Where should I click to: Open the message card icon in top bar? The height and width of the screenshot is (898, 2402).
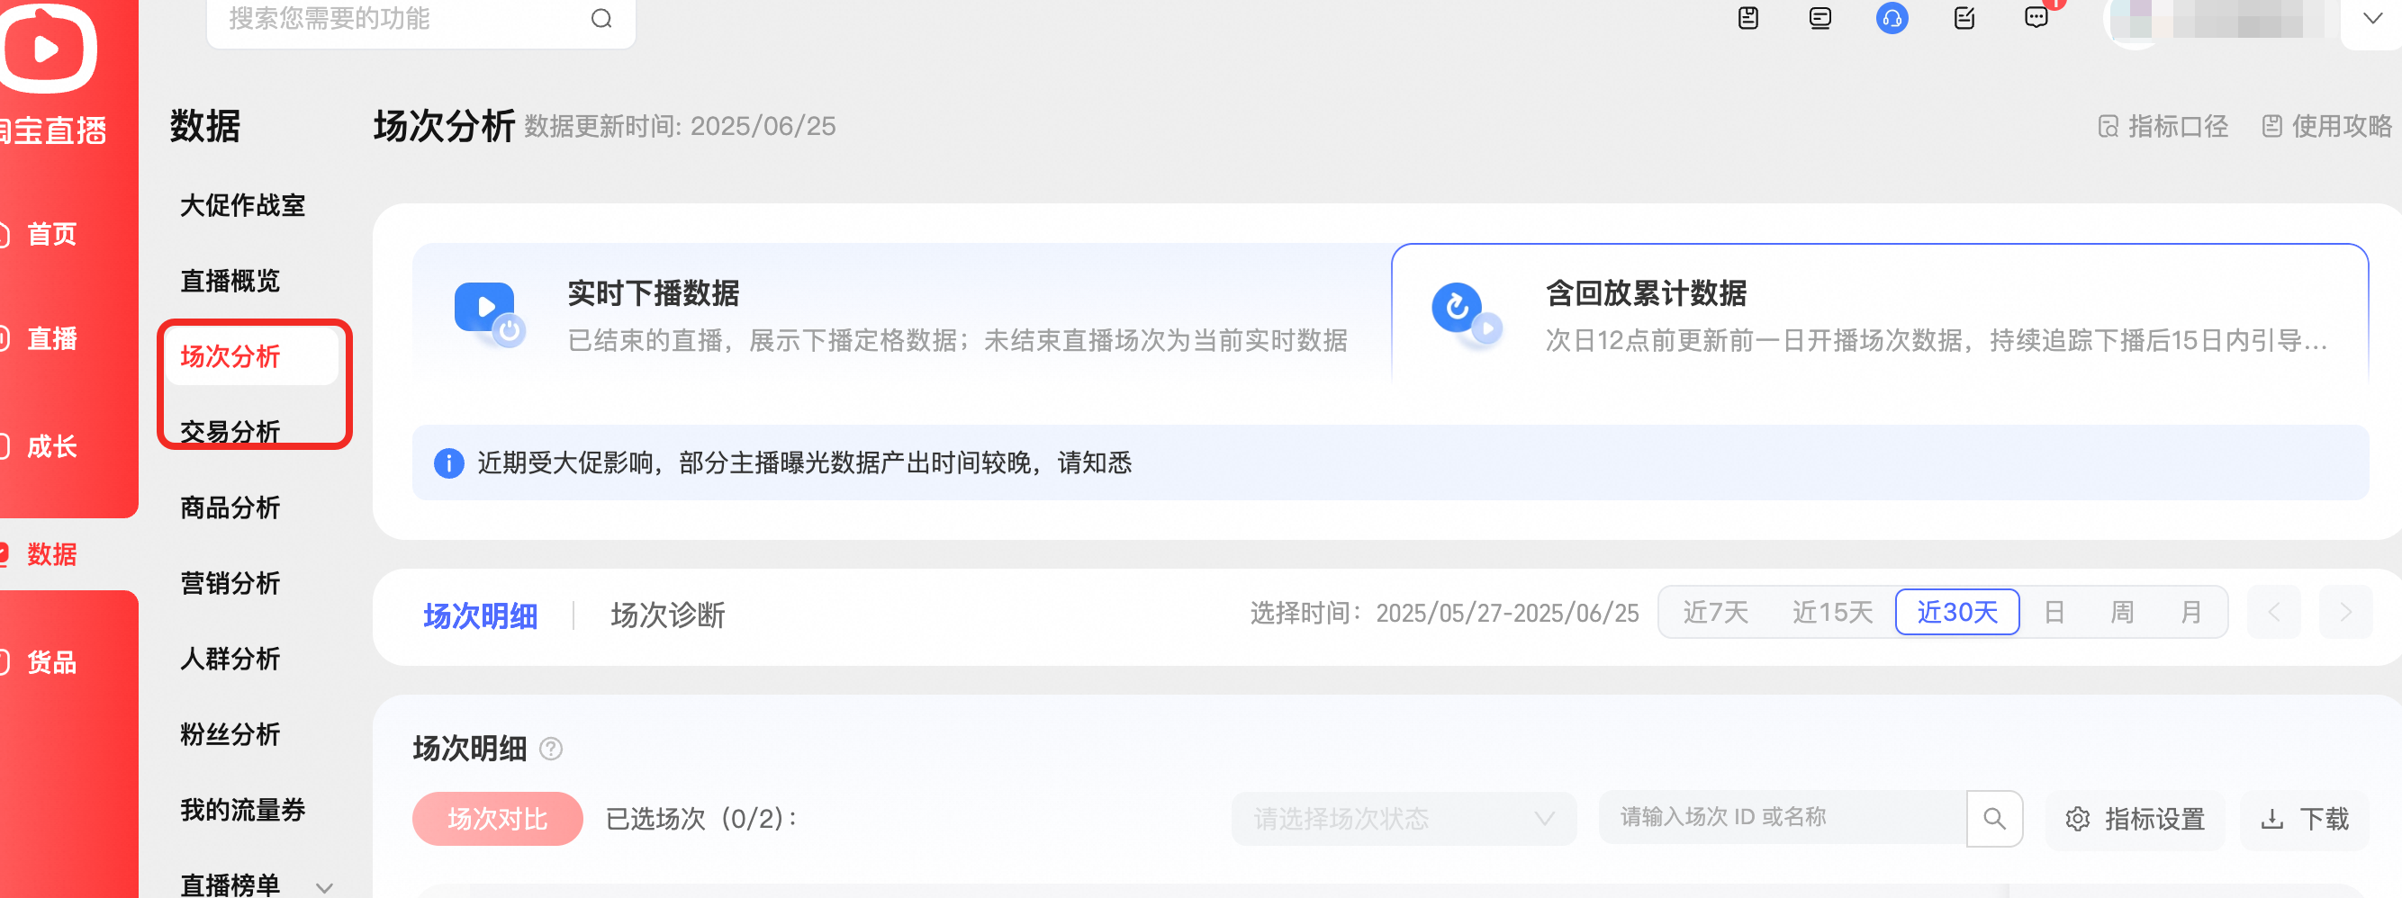tap(1820, 18)
